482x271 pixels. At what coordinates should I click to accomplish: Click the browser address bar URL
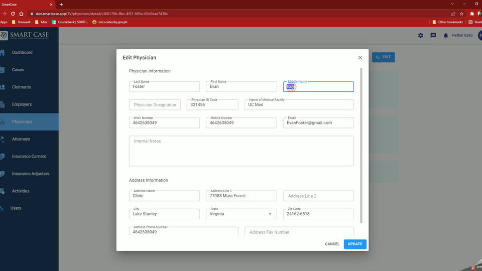pyautogui.click(x=102, y=14)
